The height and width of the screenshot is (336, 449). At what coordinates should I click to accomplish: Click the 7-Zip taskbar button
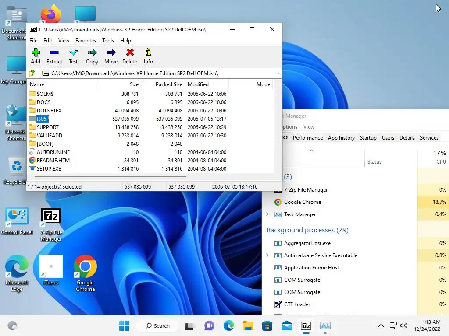point(306,325)
